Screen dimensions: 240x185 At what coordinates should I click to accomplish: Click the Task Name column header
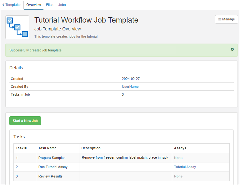tap(47, 148)
